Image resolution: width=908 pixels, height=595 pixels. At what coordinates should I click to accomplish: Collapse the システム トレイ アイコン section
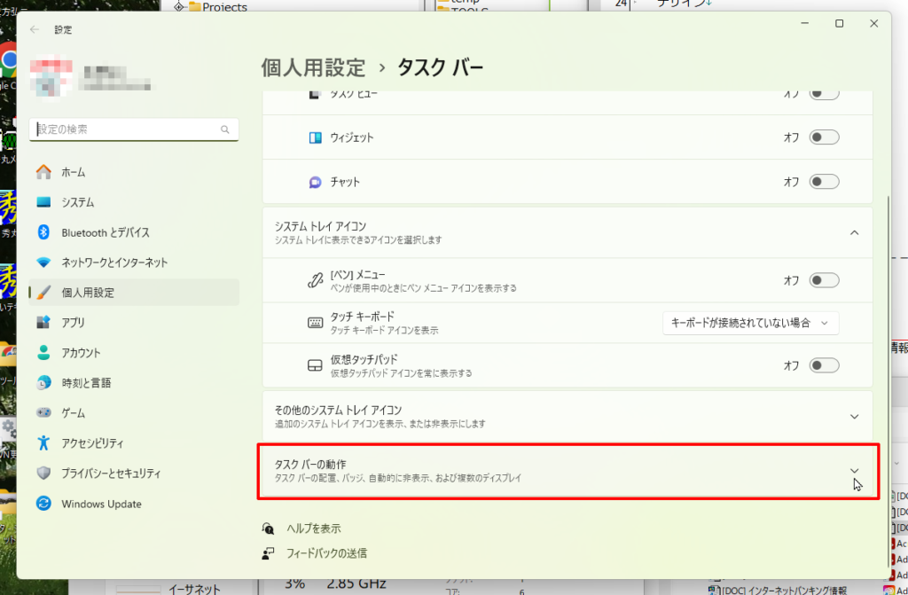(x=854, y=232)
